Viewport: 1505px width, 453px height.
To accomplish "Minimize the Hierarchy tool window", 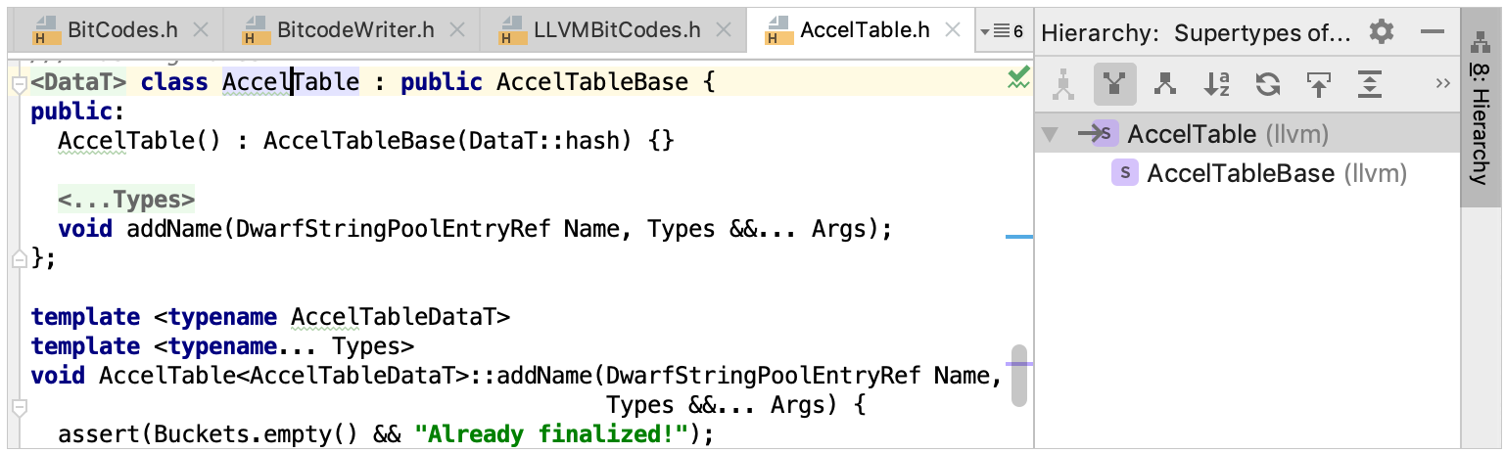I will (x=1433, y=31).
